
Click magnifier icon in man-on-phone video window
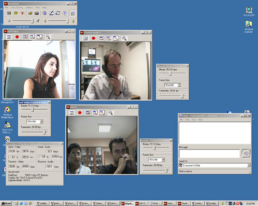point(124,38)
